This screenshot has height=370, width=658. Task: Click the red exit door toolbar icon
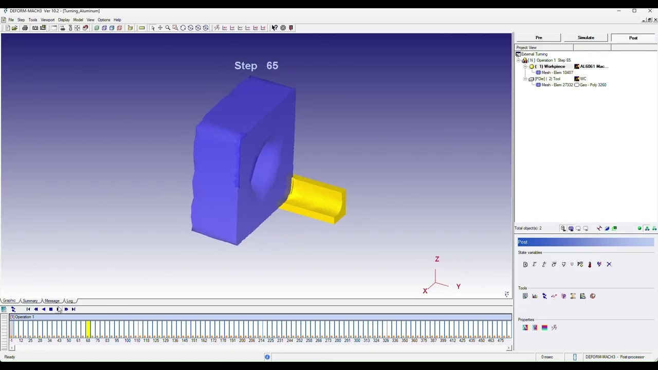(290, 28)
